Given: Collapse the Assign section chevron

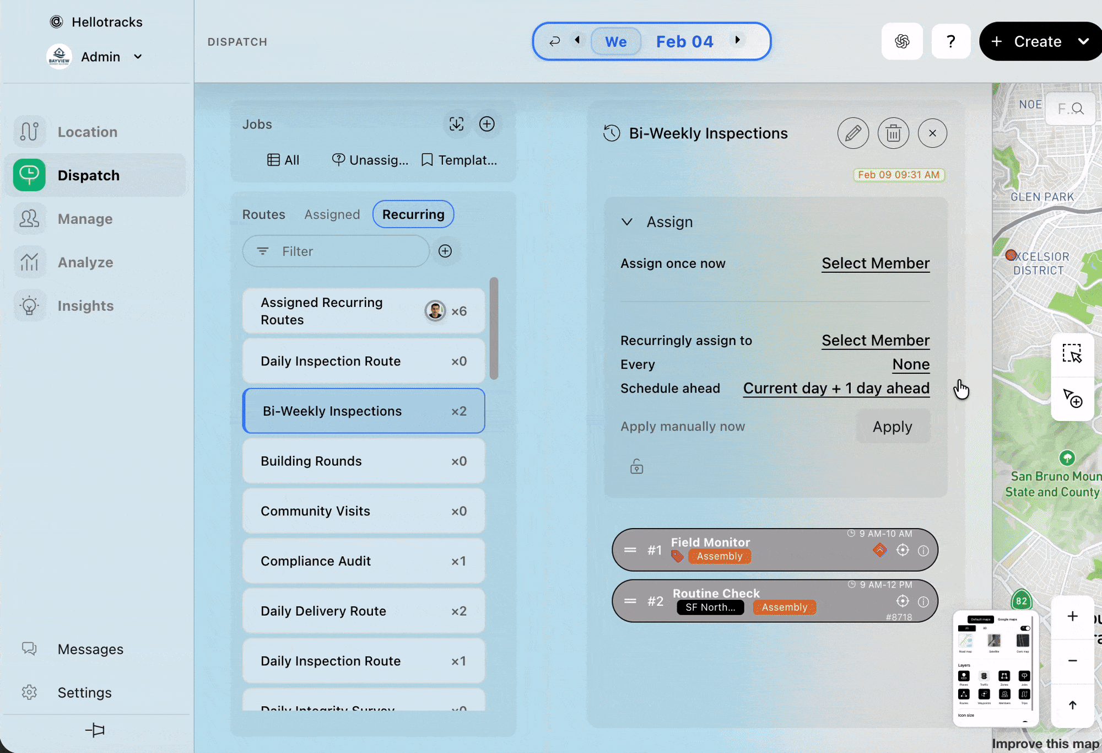Looking at the screenshot, I should pos(627,222).
